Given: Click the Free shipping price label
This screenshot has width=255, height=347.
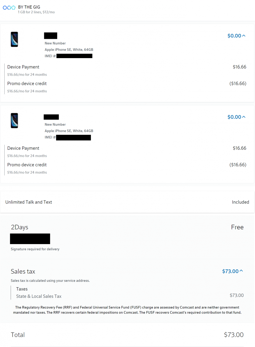Looking at the screenshot, I should point(237,227).
